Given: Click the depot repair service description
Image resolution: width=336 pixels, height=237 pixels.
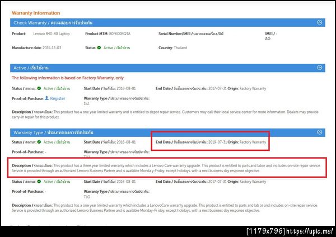Looking at the screenshot, I should [x=165, y=115].
